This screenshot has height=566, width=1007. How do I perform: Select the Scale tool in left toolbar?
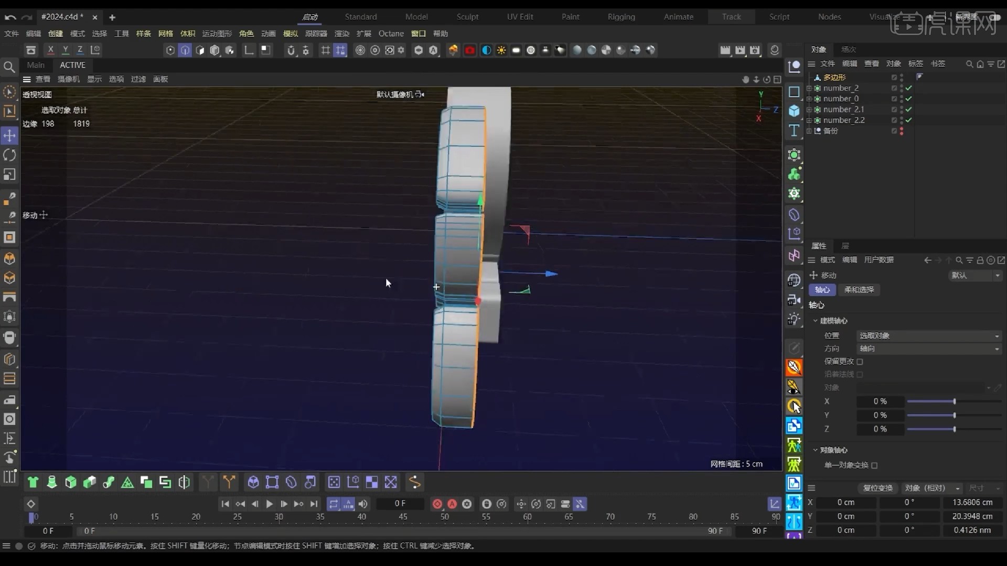coord(9,175)
